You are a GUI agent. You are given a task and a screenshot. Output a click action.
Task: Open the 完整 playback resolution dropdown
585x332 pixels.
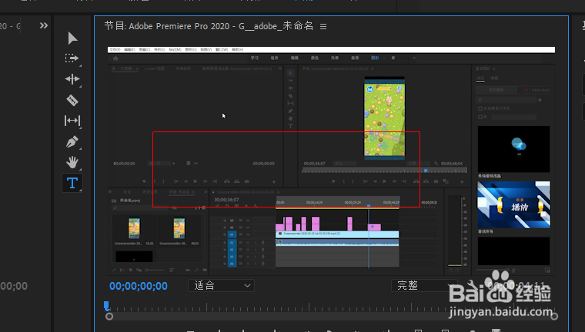(424, 286)
